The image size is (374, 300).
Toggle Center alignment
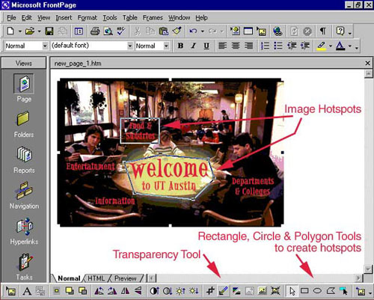[x=236, y=46]
